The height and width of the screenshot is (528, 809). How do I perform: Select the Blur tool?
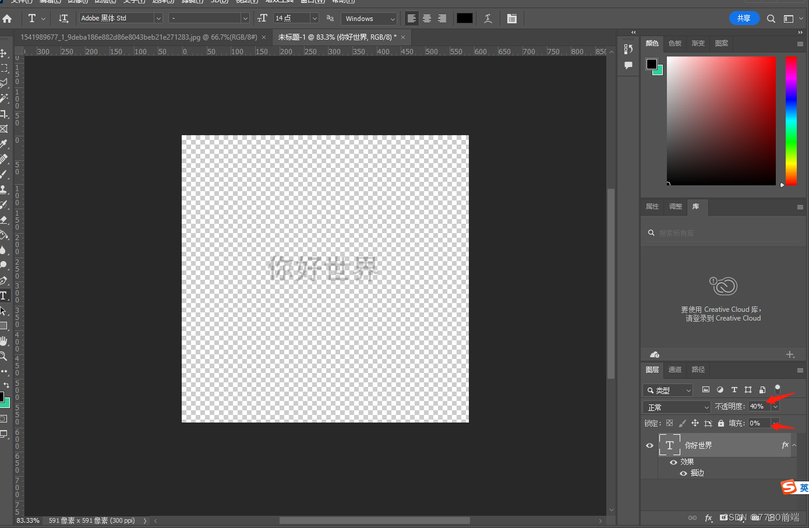pos(4,250)
